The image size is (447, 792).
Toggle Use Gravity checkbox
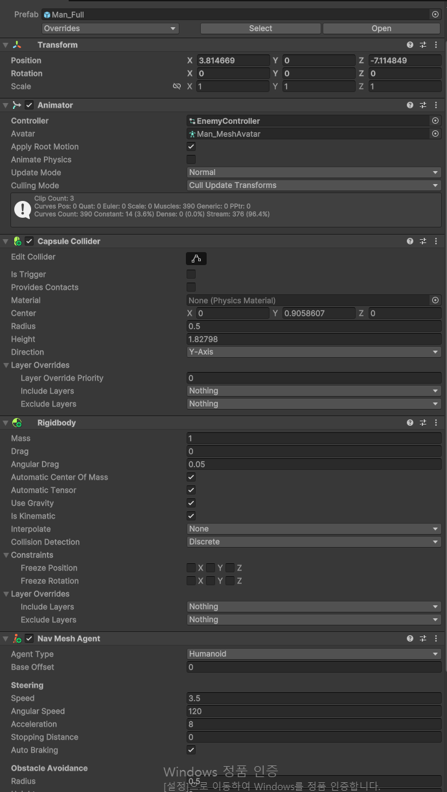point(191,503)
